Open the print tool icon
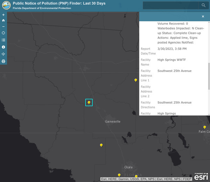The image size is (210, 182). point(3,61)
